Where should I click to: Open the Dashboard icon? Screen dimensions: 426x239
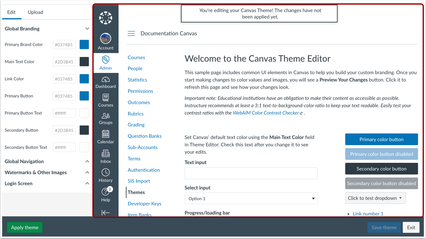(106, 81)
